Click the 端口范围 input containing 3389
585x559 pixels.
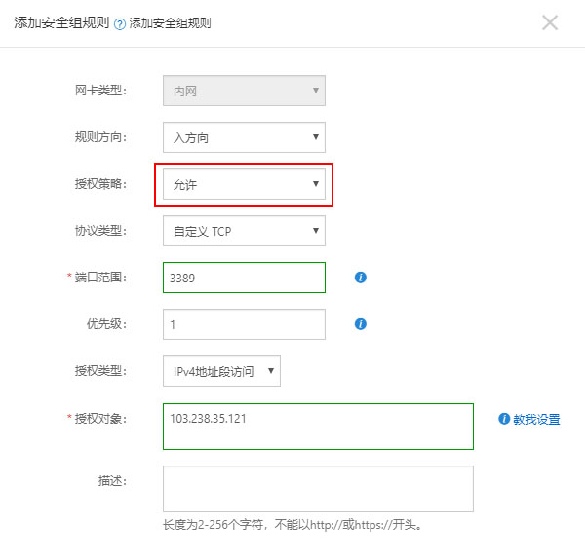coord(244,278)
